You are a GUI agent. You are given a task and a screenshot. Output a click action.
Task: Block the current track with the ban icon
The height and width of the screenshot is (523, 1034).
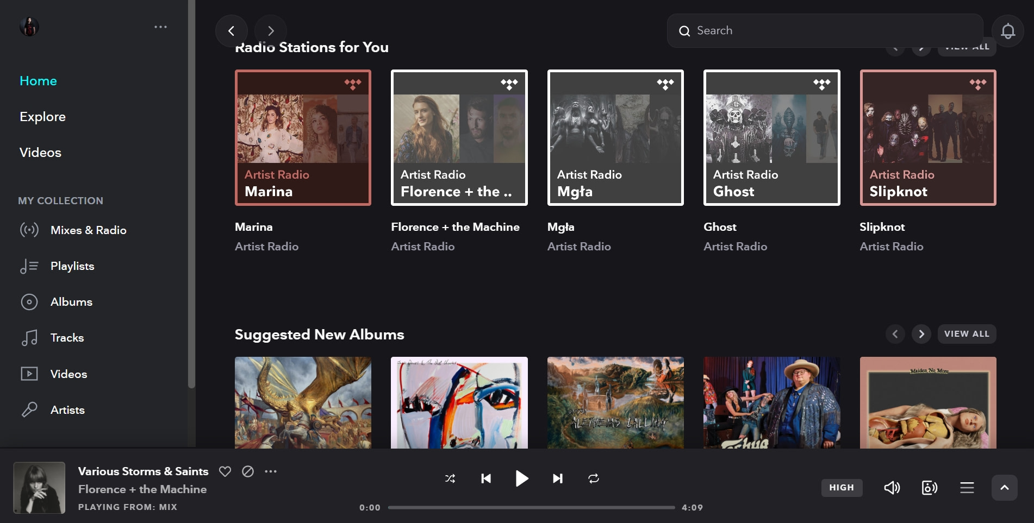(248, 471)
